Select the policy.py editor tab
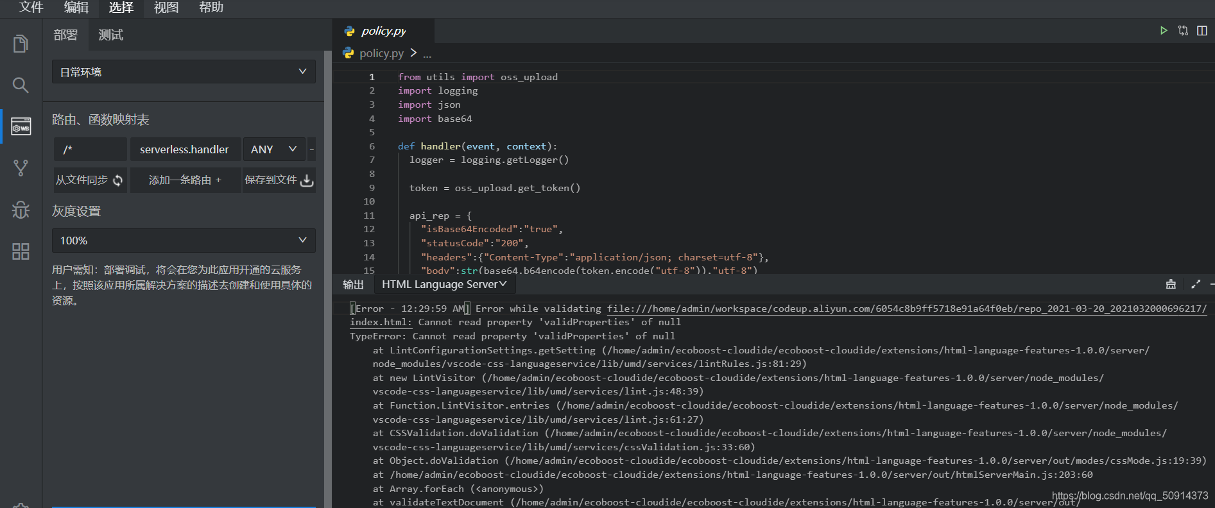1215x508 pixels. (x=383, y=31)
